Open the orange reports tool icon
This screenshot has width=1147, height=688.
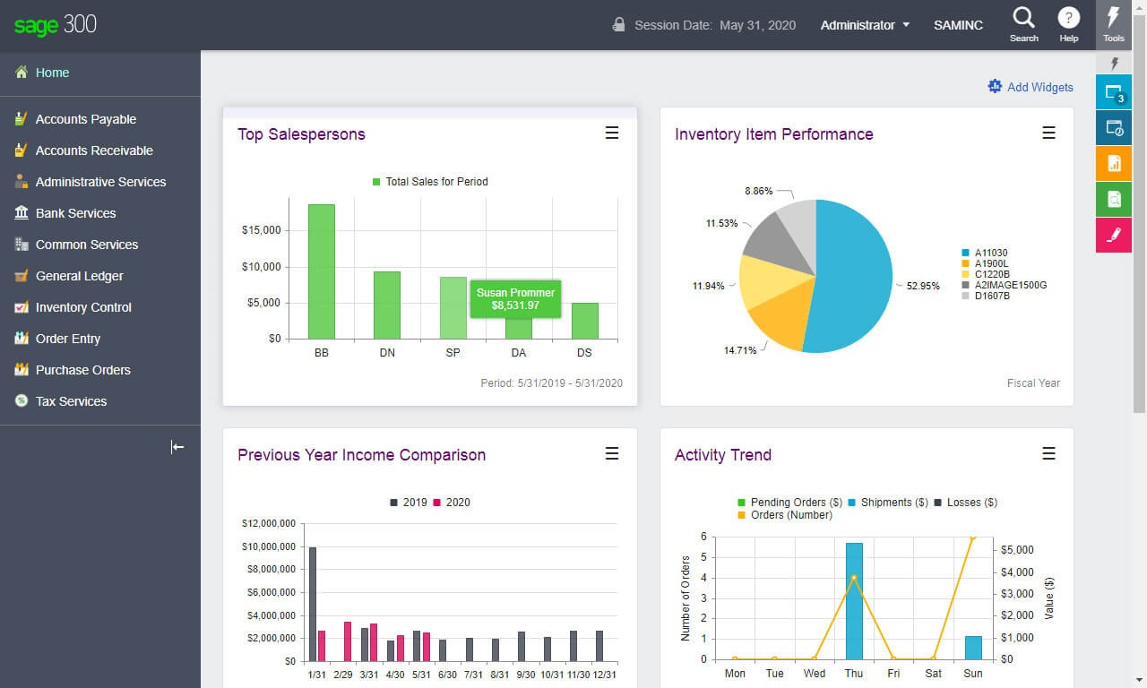(1113, 163)
